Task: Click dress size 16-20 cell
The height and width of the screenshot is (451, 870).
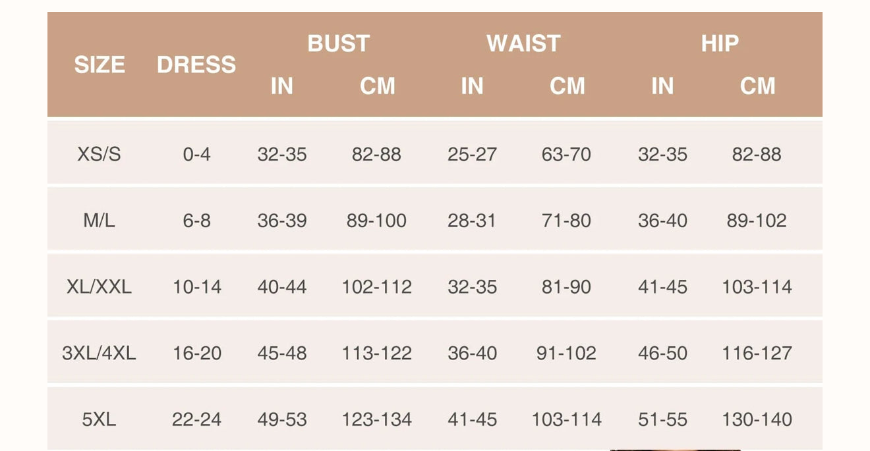Action: 196,354
